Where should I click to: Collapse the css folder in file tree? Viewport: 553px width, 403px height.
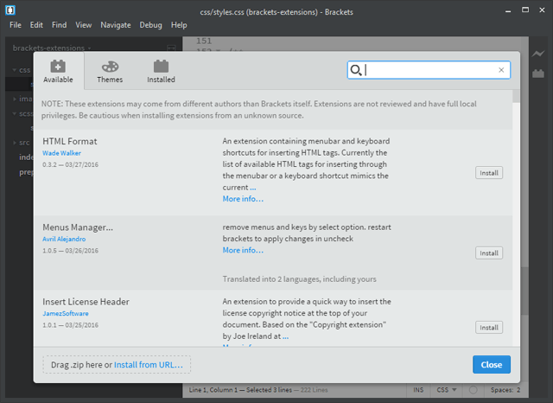[x=15, y=70]
